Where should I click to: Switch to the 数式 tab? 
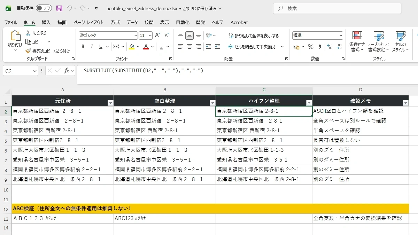tap(115, 22)
